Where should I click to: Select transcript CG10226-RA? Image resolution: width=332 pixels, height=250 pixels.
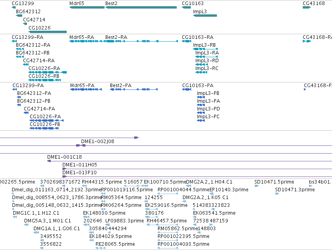point(48,72)
